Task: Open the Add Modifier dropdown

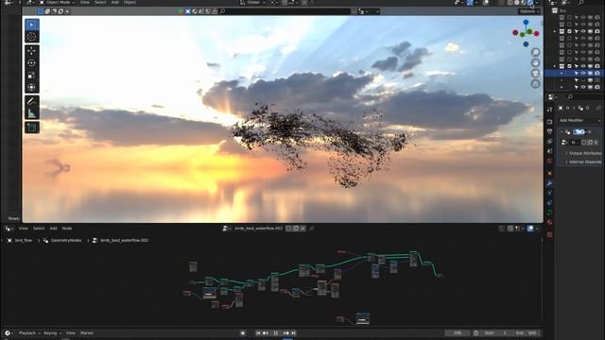Action: [579, 120]
